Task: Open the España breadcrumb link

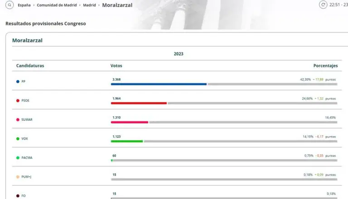Action: 24,5
